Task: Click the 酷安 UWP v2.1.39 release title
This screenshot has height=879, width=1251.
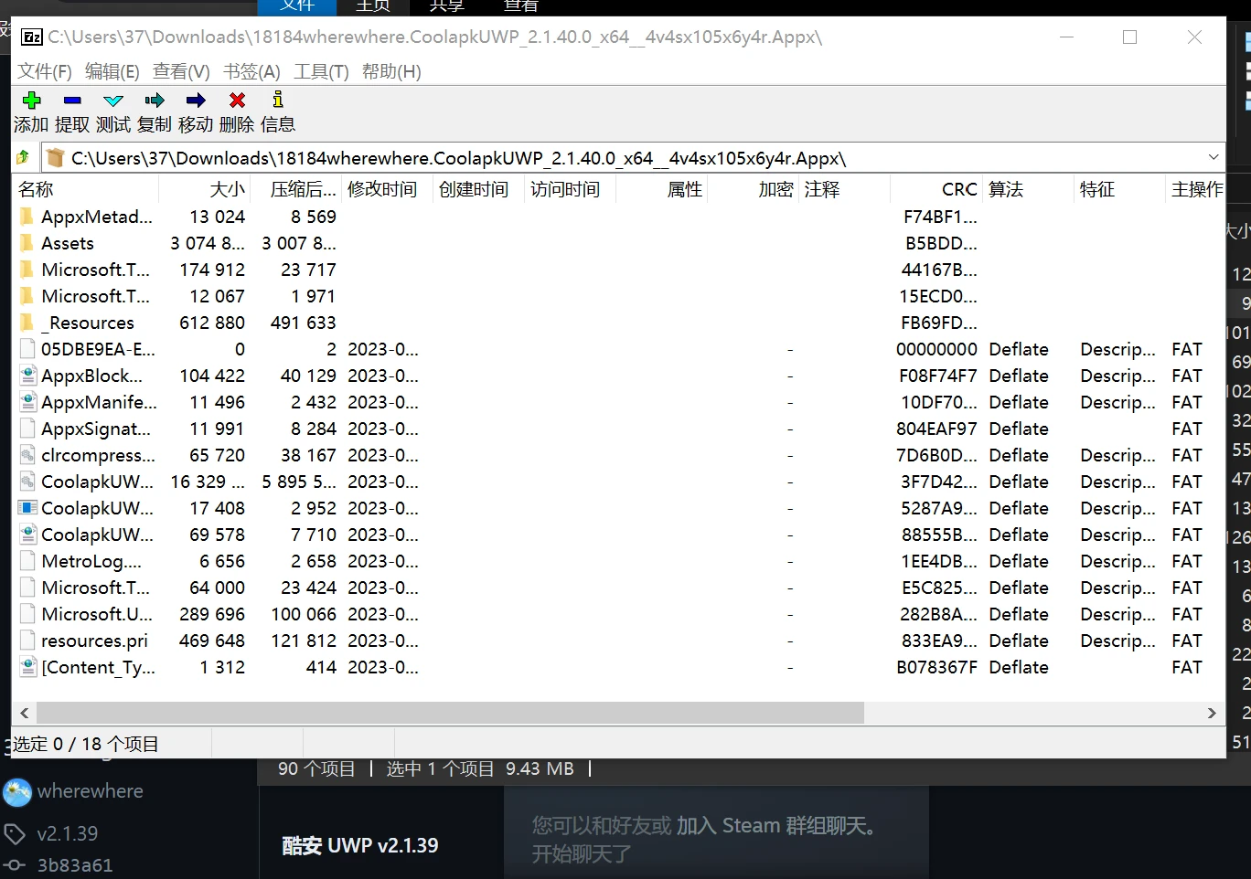Action: coord(360,845)
